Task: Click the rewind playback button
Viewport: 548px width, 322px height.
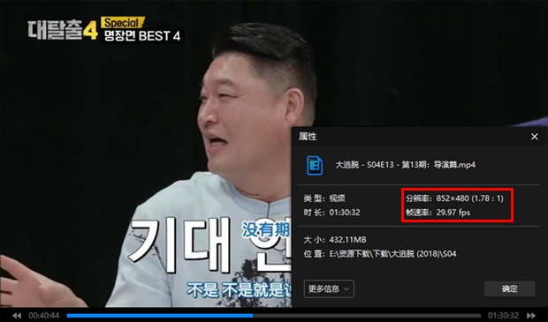Action: [17, 316]
